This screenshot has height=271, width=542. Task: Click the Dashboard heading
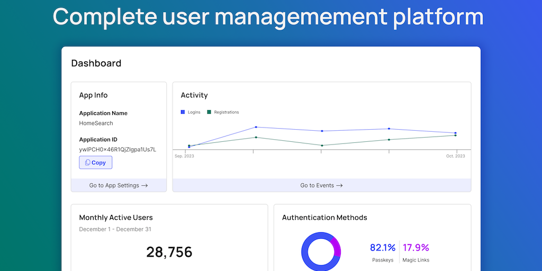(x=96, y=64)
